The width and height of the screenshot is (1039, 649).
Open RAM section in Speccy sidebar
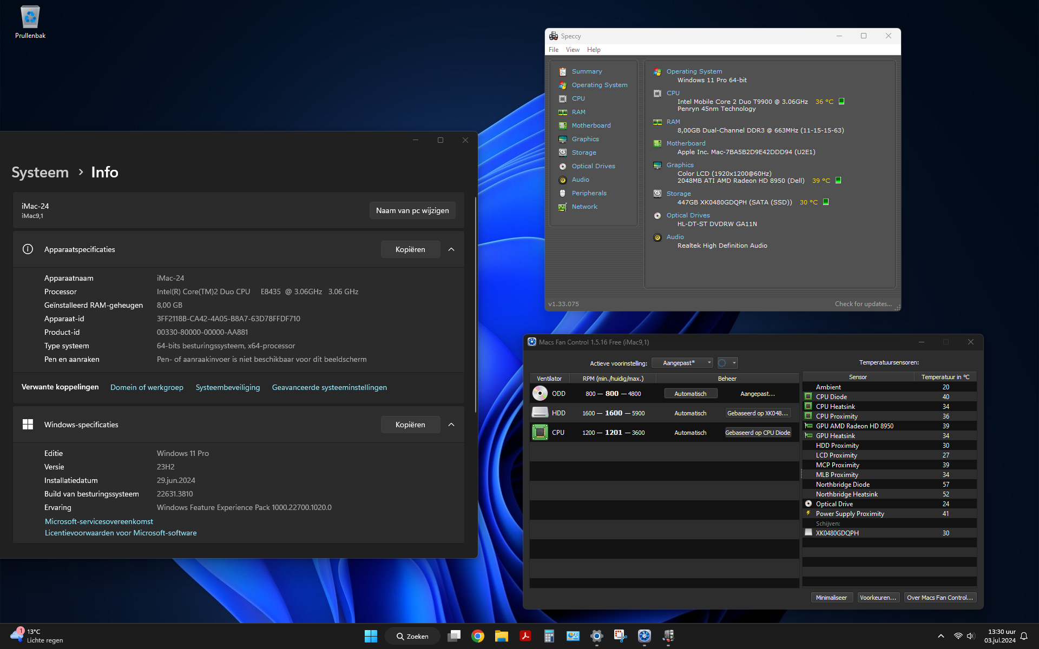pos(578,112)
